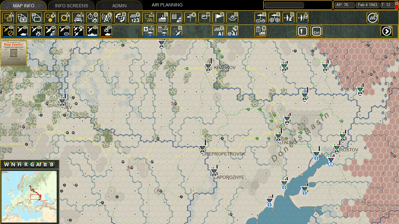Toggle unit counters icon (T hotkey)
Image resolution: width=399 pixels, height=224 pixels.
(8, 18)
